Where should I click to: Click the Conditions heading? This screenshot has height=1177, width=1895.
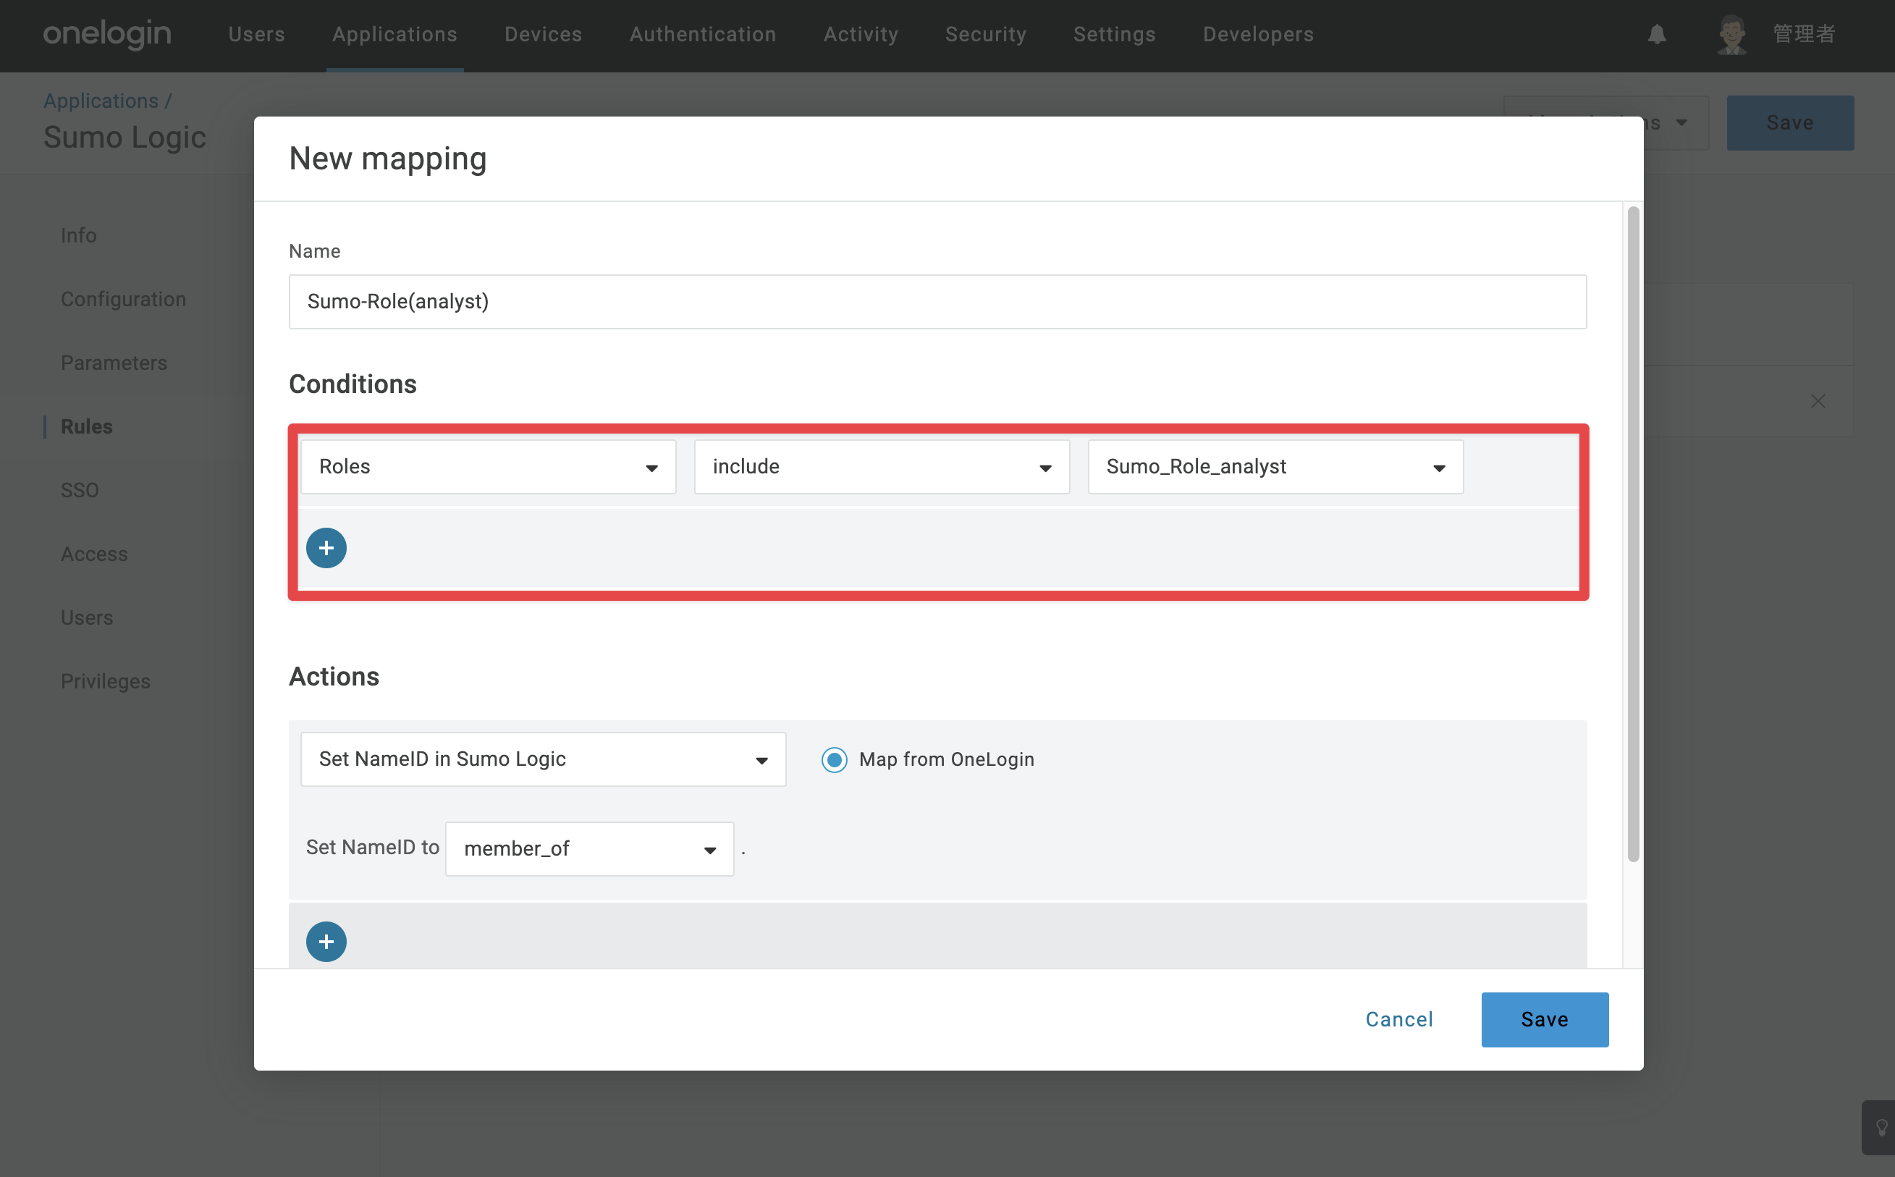(353, 384)
